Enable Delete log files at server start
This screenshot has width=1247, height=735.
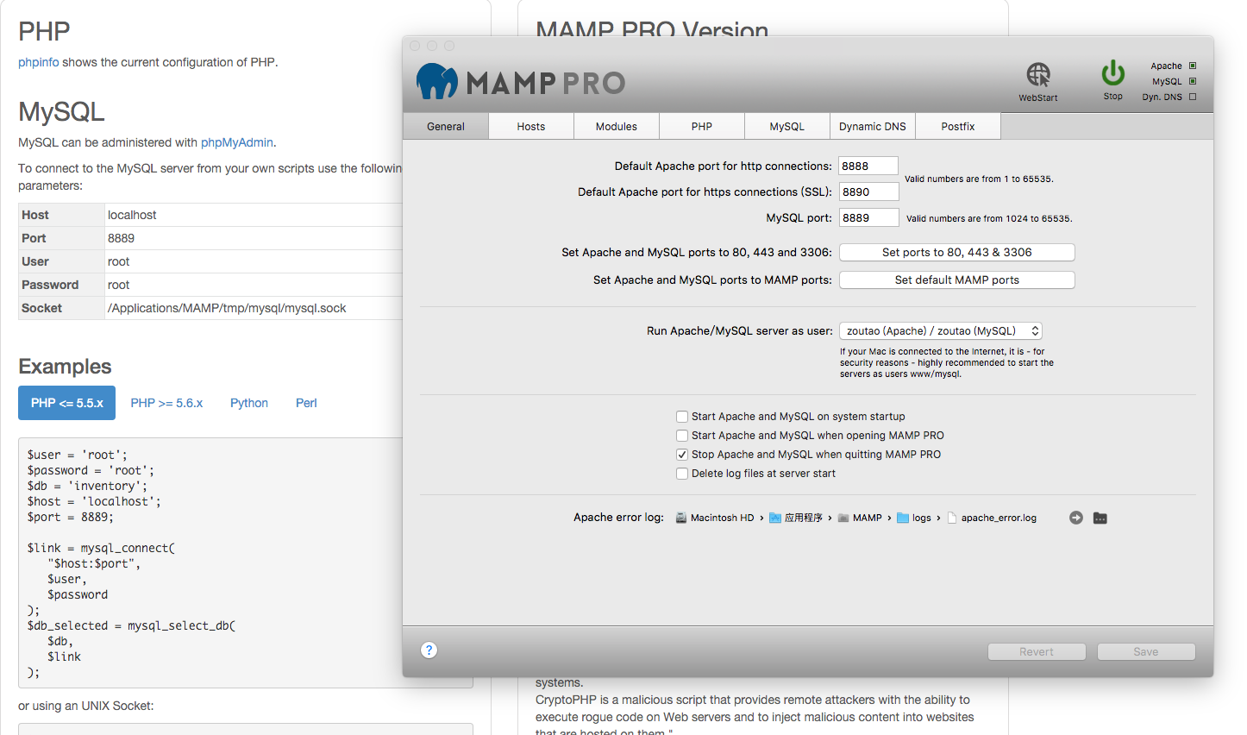click(682, 474)
